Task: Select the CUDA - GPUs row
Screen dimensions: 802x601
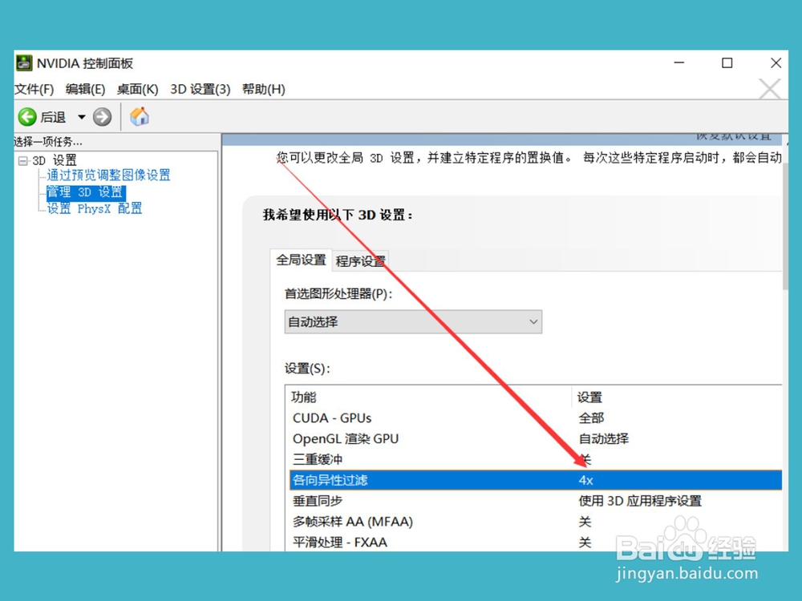Action: 536,418
